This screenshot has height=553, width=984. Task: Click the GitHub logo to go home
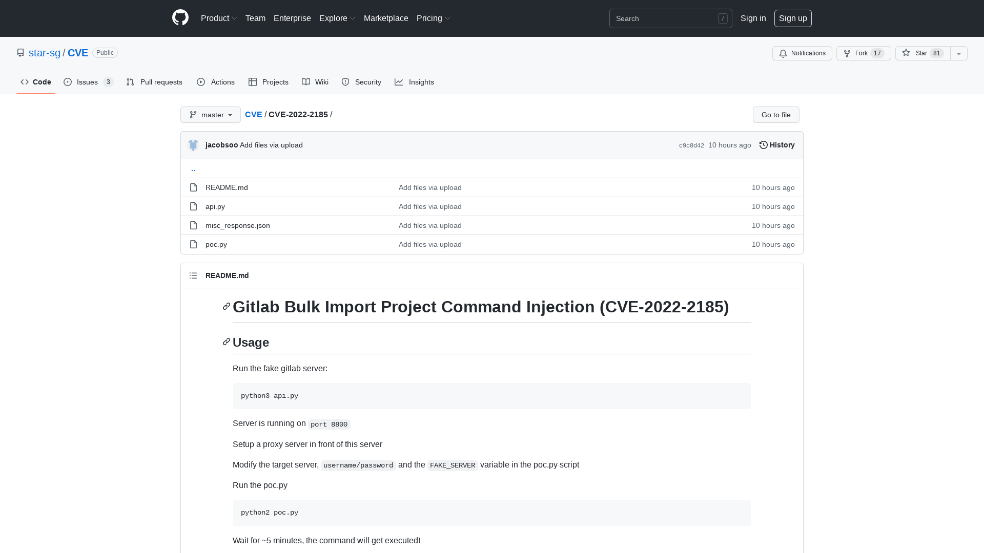point(180,18)
